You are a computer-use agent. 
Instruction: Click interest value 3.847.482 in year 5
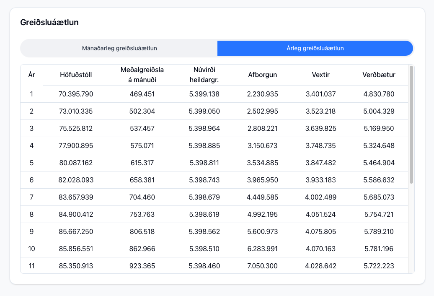tap(320, 163)
